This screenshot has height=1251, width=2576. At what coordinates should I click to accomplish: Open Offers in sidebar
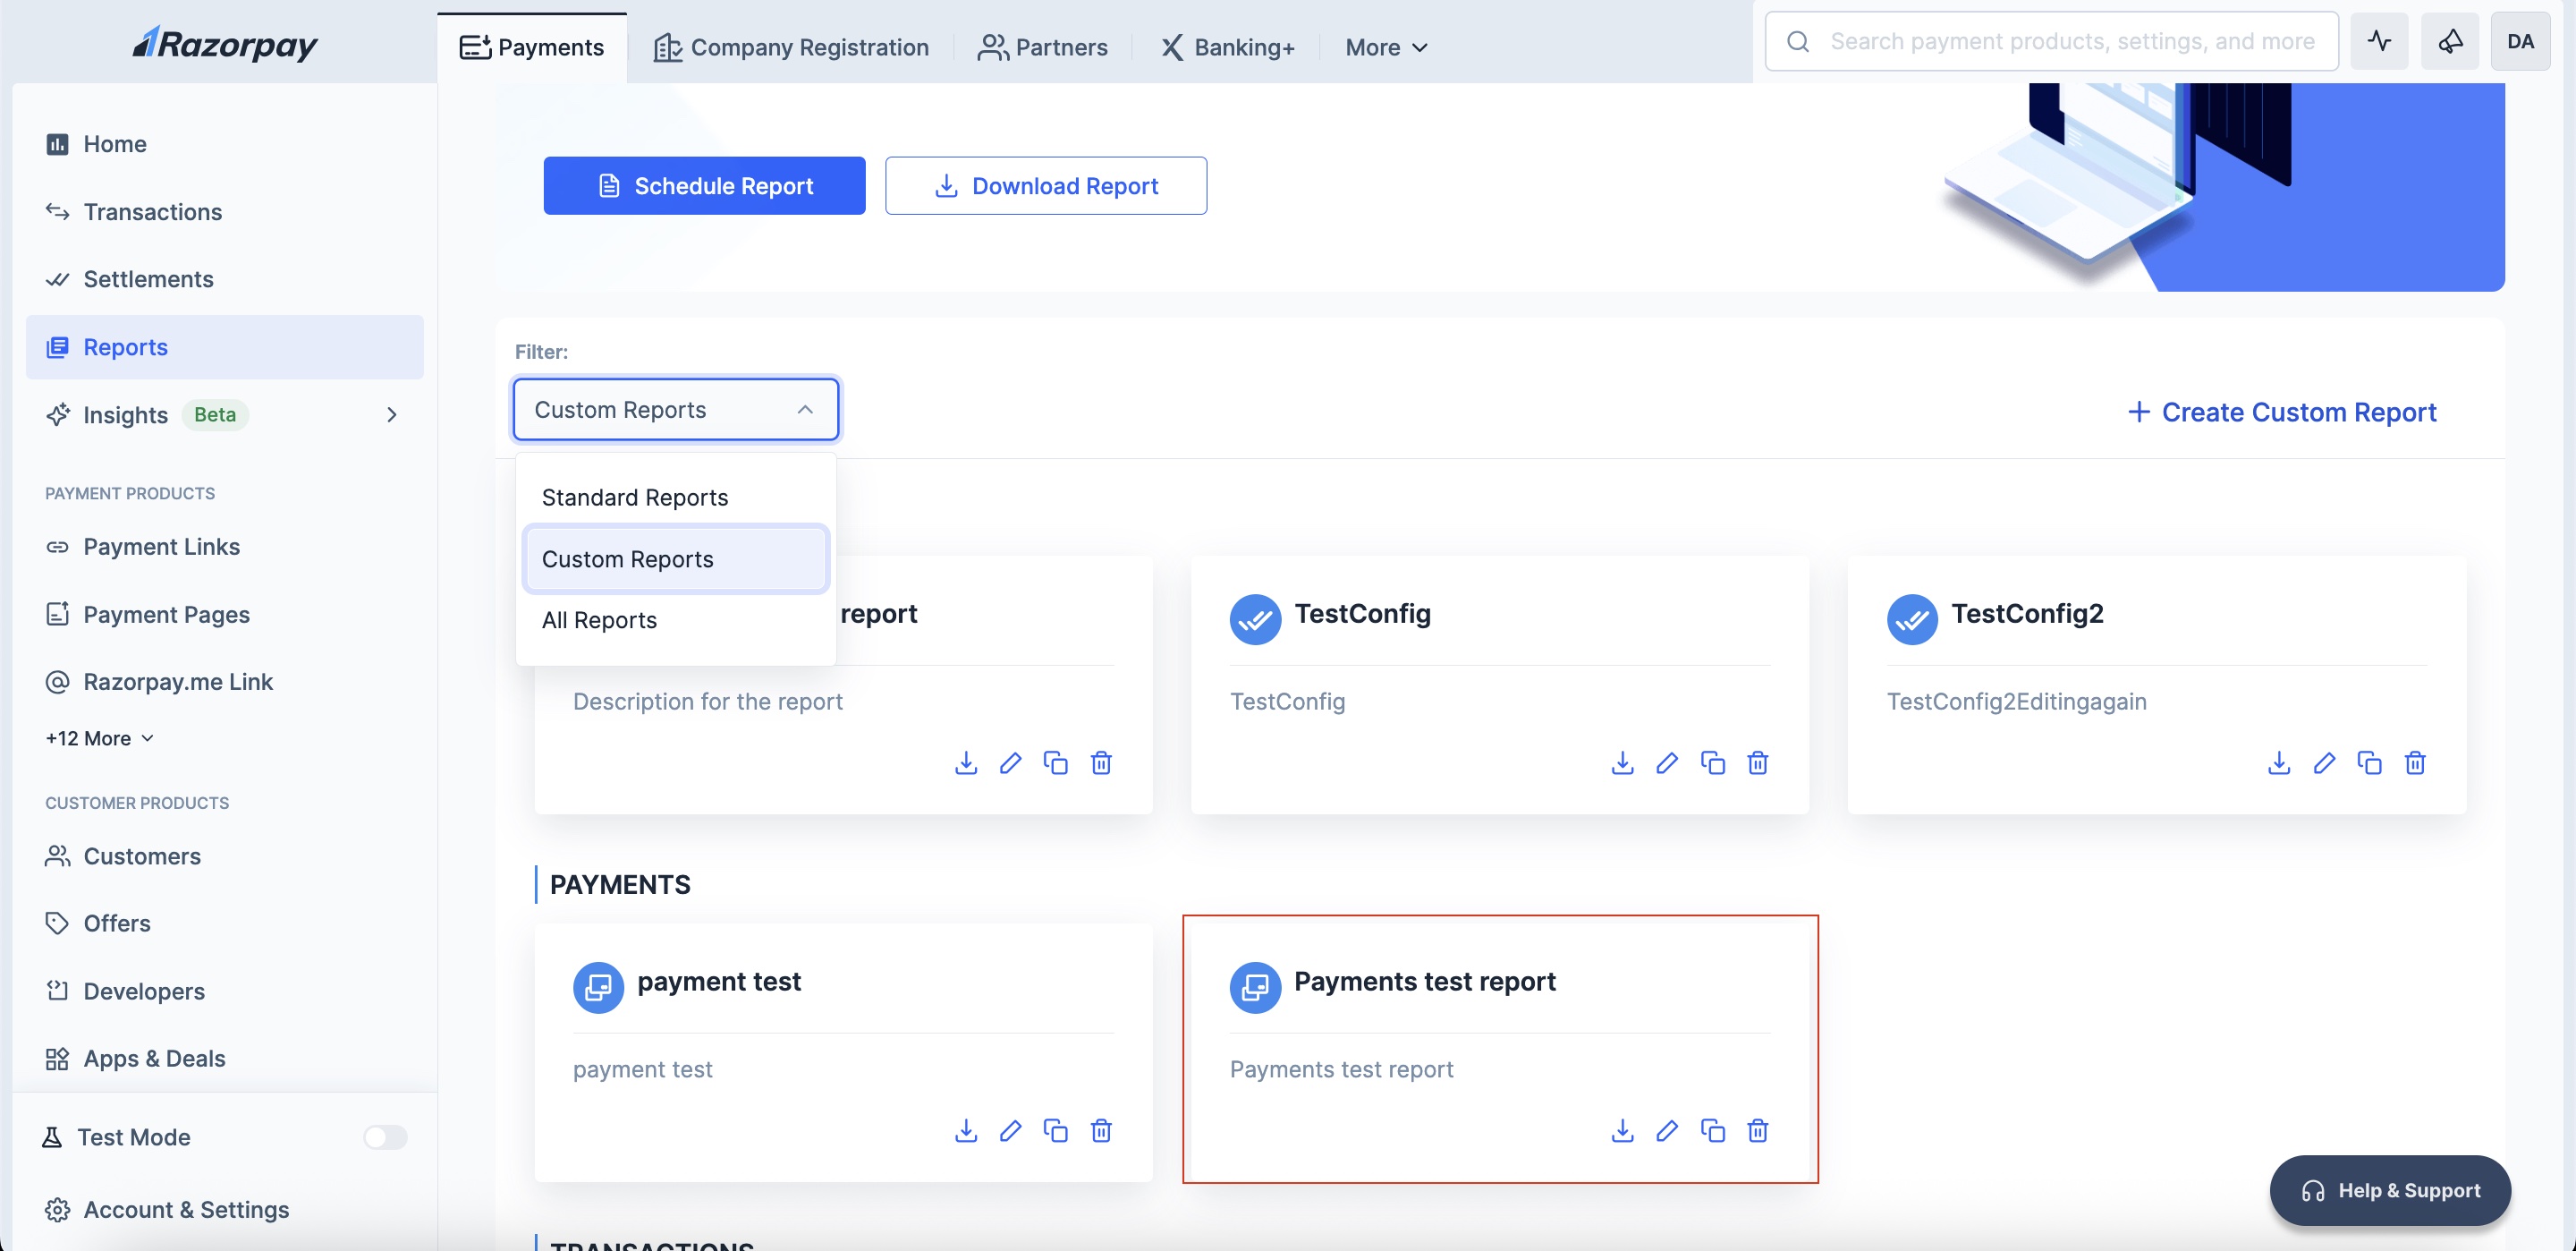coord(224,923)
